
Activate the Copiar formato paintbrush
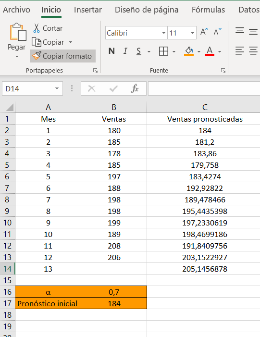click(37, 56)
